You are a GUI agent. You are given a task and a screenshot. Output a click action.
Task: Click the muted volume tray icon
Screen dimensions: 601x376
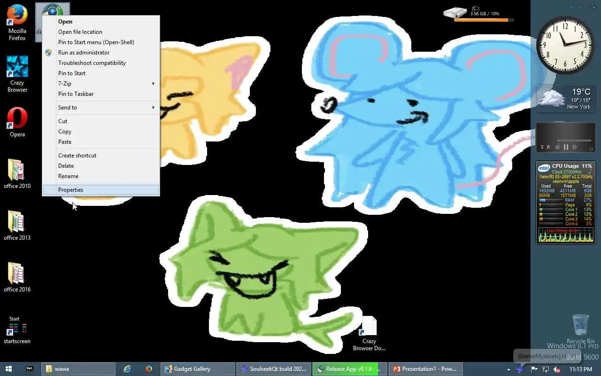(557, 369)
